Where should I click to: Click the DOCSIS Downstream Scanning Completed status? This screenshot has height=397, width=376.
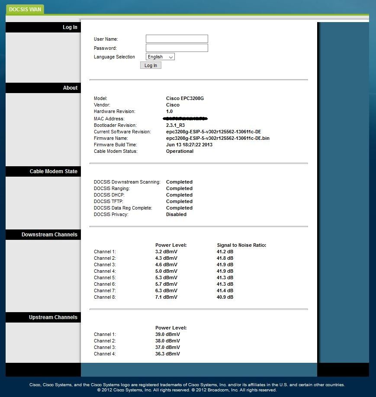click(x=179, y=182)
